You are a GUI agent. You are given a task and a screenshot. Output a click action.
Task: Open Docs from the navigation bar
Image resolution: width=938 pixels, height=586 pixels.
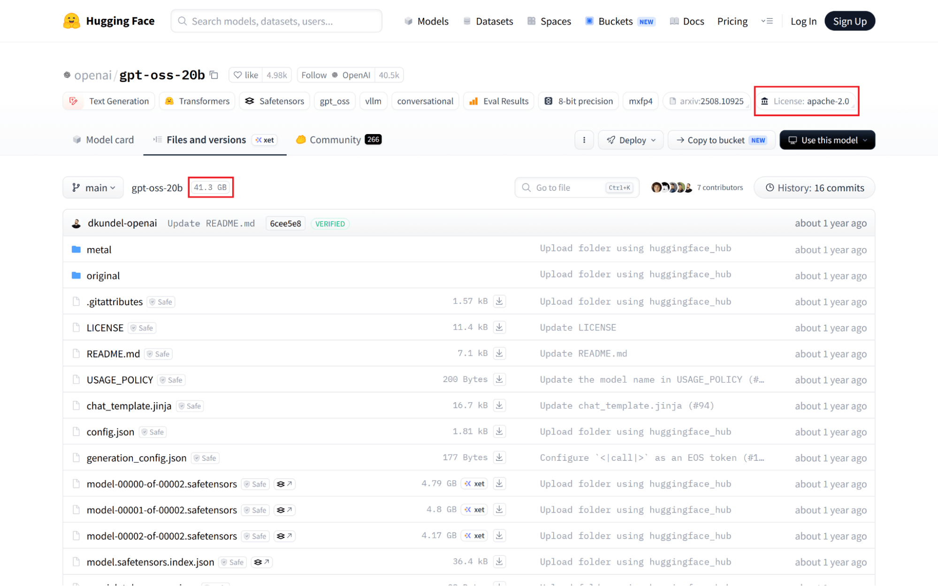pyautogui.click(x=687, y=21)
